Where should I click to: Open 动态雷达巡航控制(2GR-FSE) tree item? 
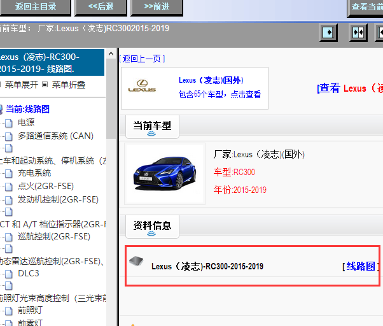point(52,261)
